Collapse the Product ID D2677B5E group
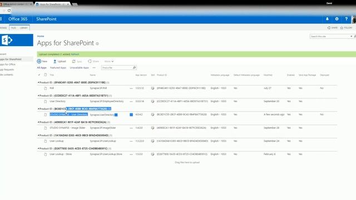The image size is (356, 200). (x=38, y=148)
